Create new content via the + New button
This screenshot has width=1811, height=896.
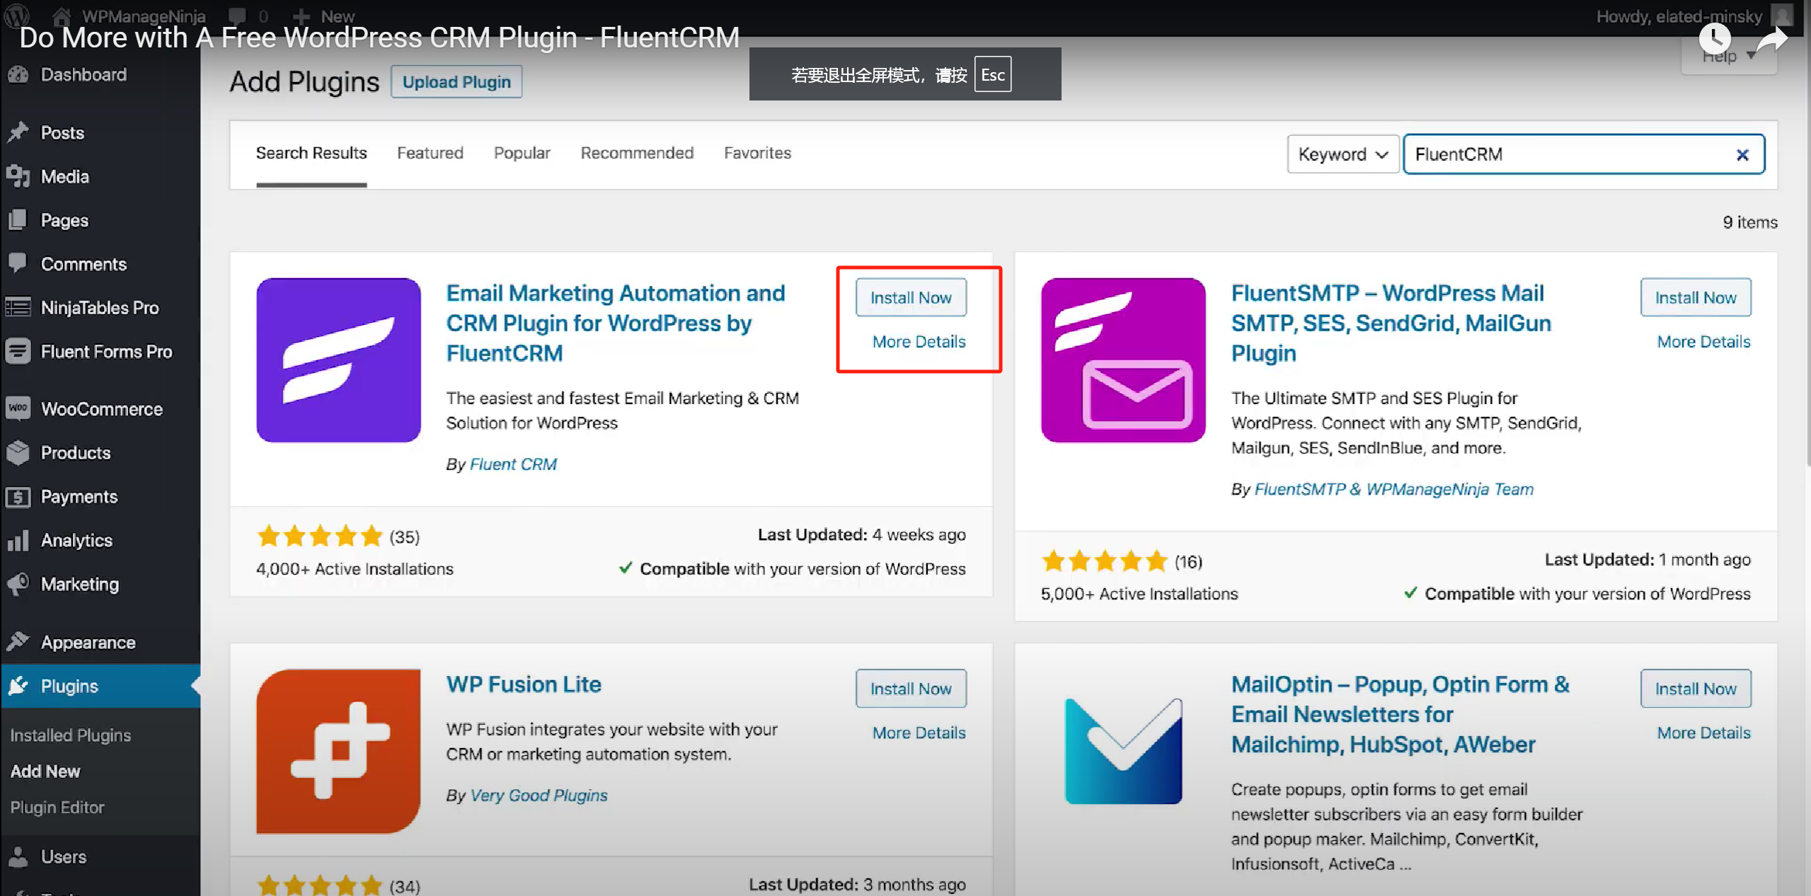click(323, 16)
